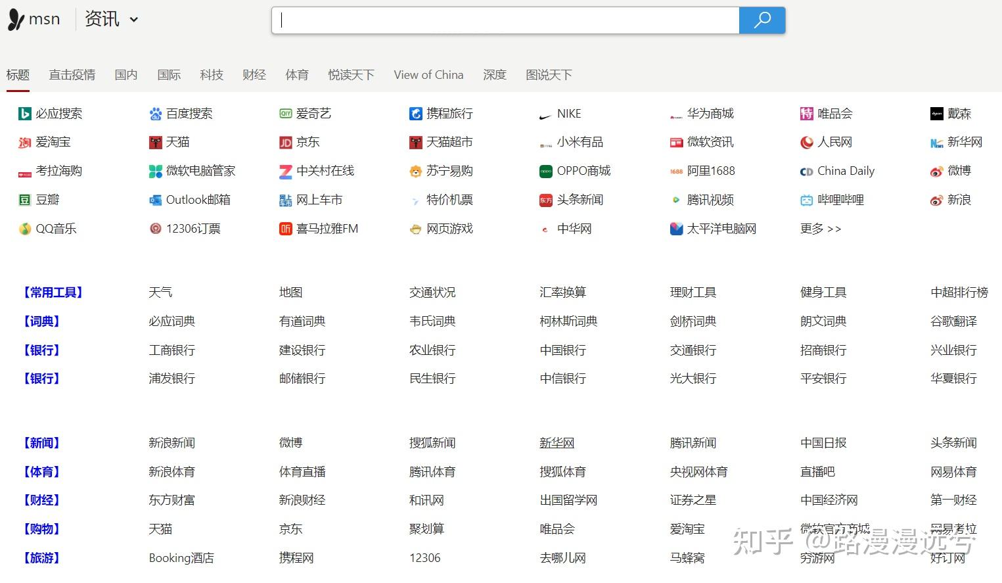Click the 网上车市 icon
This screenshot has width=1002, height=583.
(x=285, y=200)
